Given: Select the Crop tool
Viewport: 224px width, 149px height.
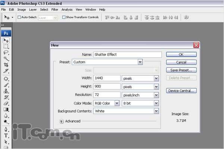Looking at the screenshot, I should point(6,65).
